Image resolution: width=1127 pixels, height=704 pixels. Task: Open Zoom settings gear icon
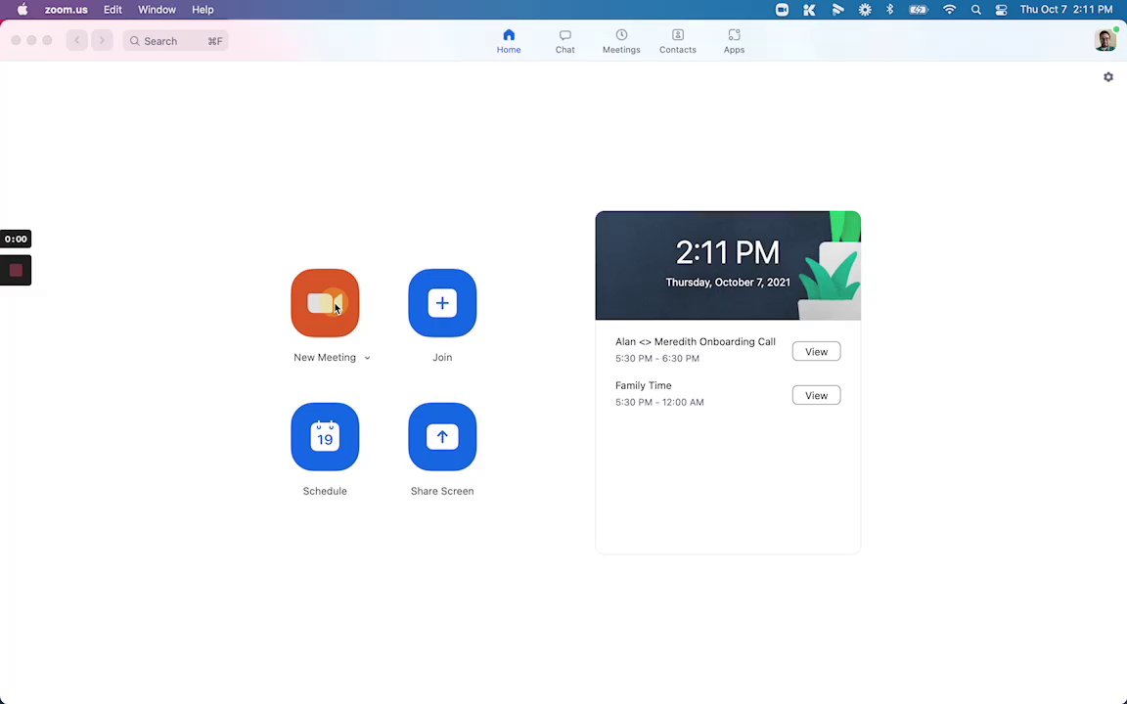coord(1108,77)
